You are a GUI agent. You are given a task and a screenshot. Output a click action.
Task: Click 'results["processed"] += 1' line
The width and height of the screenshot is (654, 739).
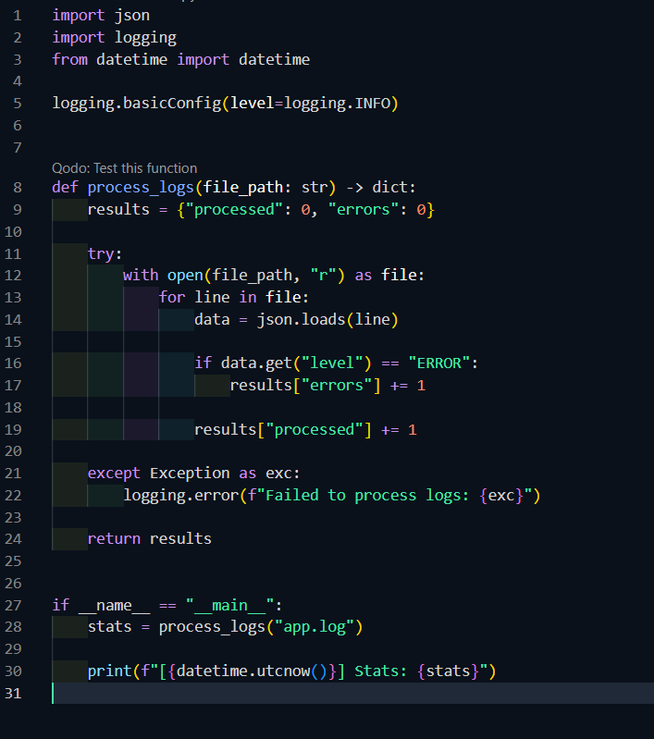[305, 430]
